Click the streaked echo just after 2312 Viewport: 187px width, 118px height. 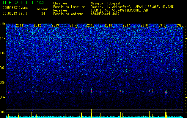click(36, 91)
